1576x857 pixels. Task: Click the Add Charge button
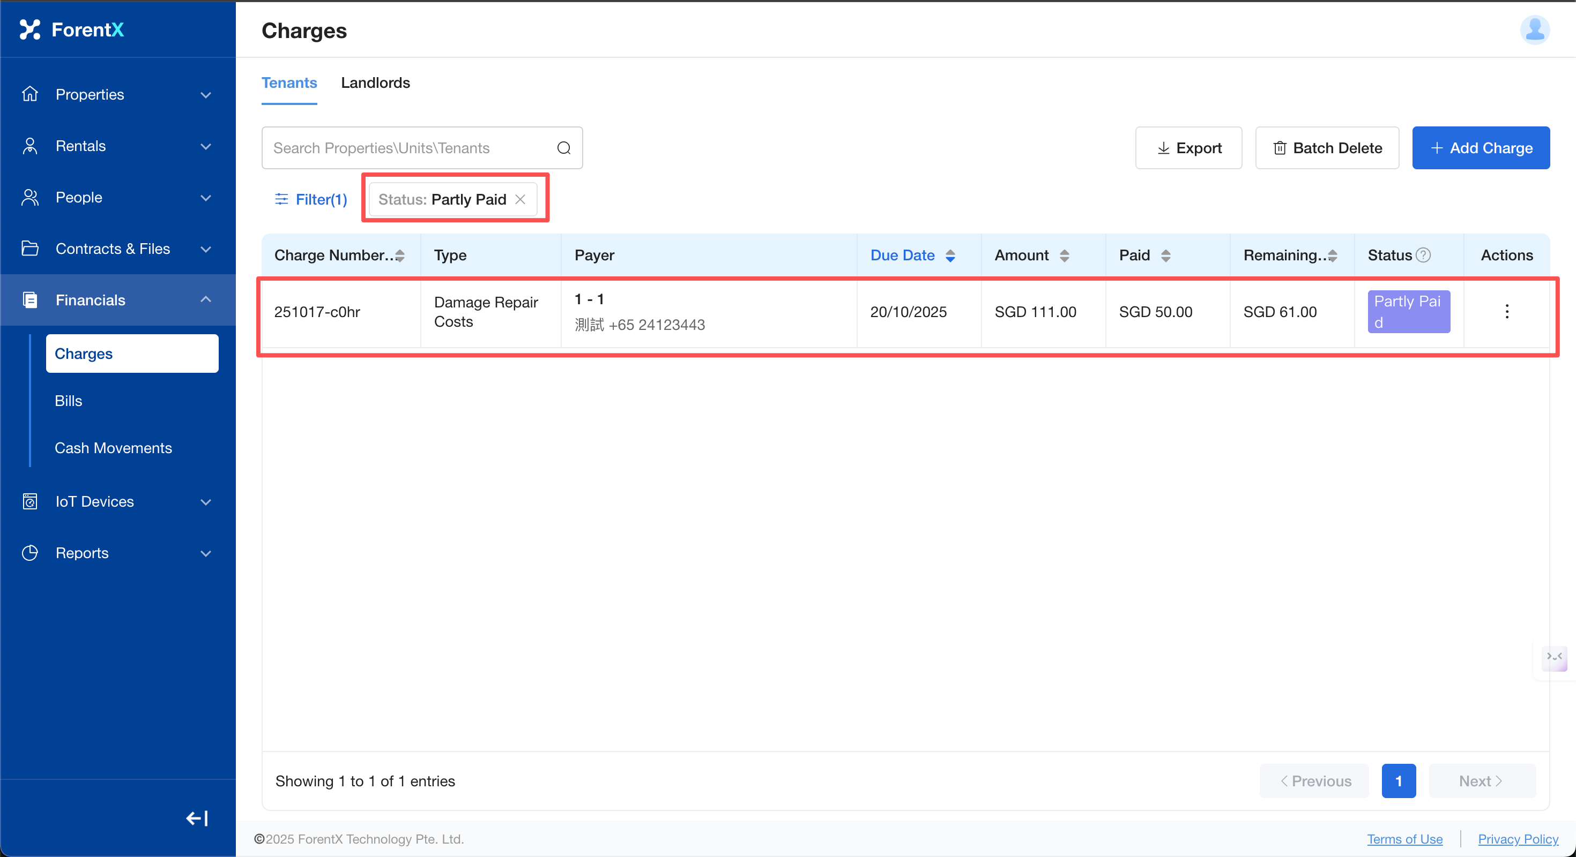[x=1481, y=148]
